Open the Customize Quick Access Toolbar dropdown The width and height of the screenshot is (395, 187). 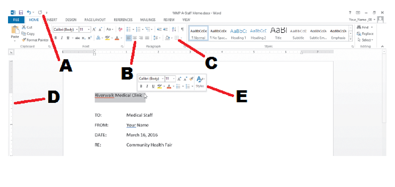(47, 13)
